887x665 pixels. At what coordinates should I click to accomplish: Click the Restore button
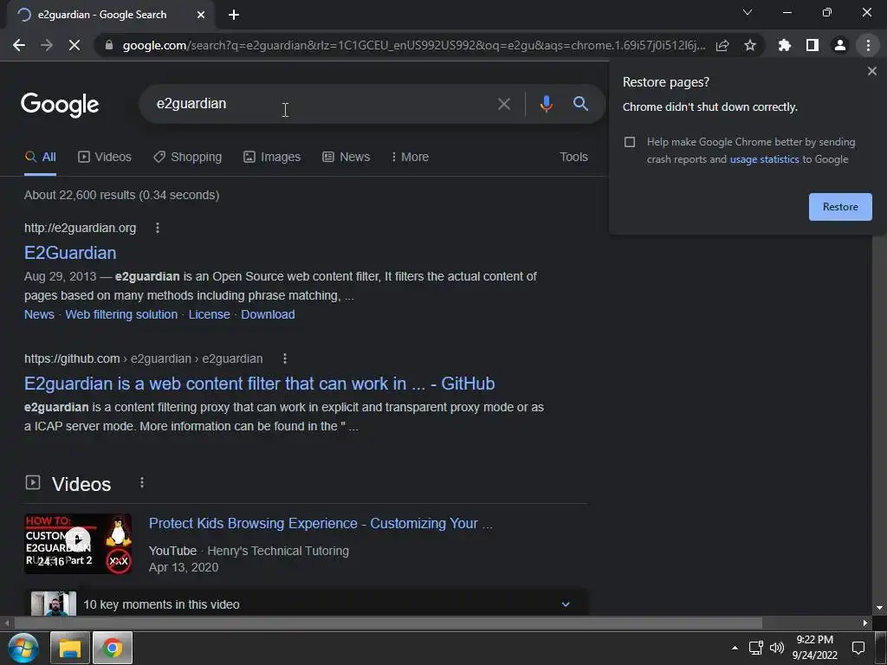tap(840, 207)
